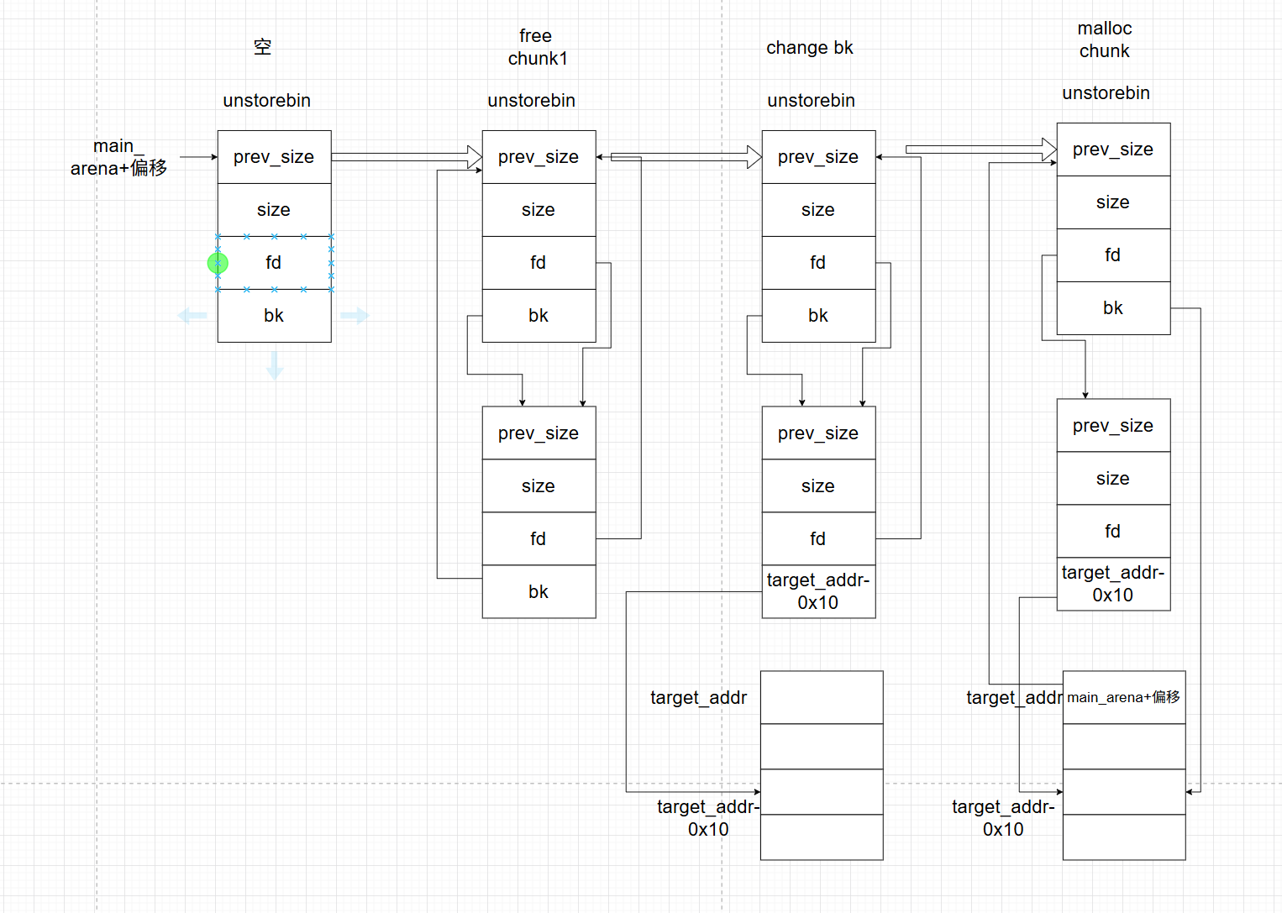Select the main_arena+偏移 cell in bottom-right table
Viewport: 1282px width, 913px height.
(x=1123, y=697)
